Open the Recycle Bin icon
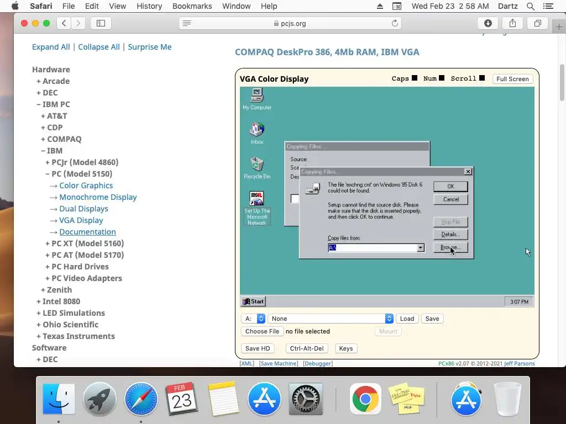 click(257, 168)
